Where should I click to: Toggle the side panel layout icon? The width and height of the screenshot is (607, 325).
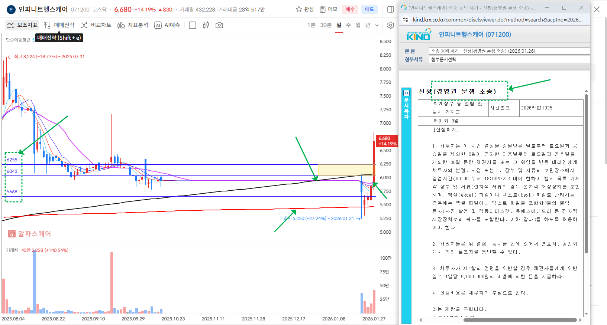coord(391,9)
